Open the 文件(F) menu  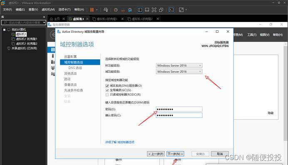click(7, 10)
